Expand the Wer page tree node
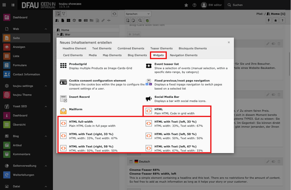Viewport: 291px width, 190px height. tap(58, 34)
